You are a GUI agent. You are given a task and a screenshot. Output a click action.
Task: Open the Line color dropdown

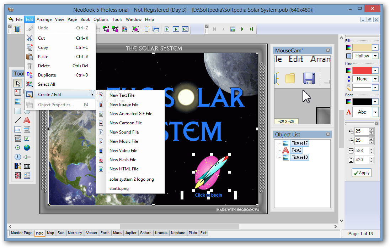[x=375, y=71]
